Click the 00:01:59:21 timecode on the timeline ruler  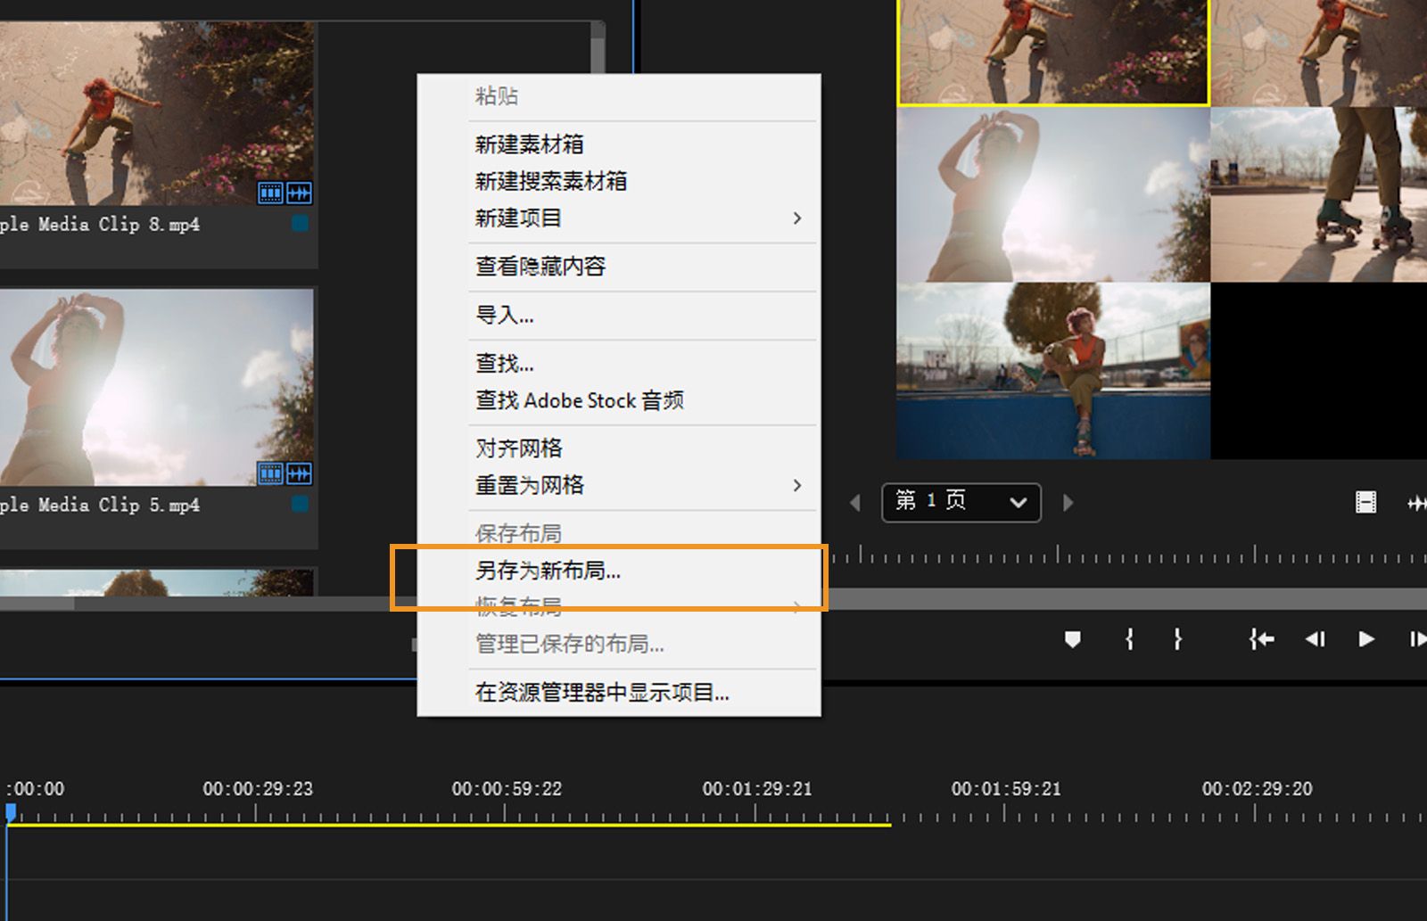[x=1006, y=789]
